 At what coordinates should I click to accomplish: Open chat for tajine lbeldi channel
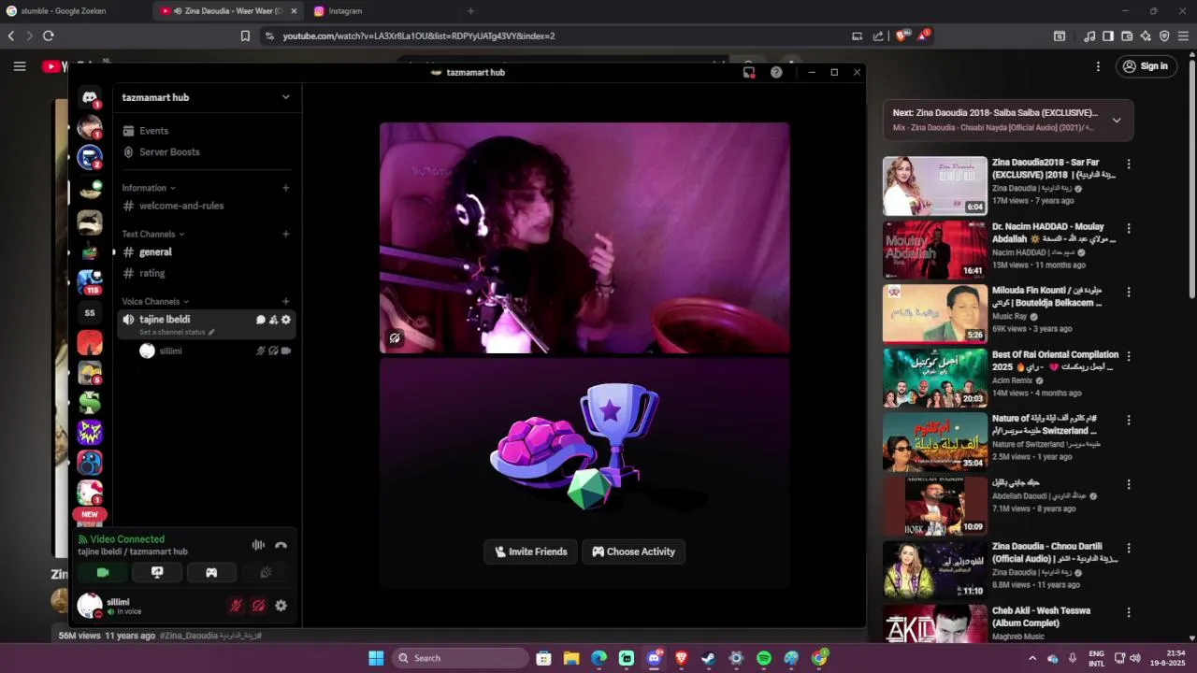(261, 320)
